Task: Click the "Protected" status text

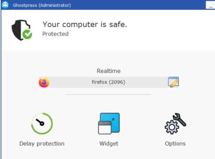Action: coord(56,34)
